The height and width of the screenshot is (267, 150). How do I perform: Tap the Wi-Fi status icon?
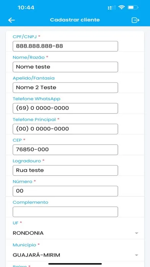pos(122,7)
